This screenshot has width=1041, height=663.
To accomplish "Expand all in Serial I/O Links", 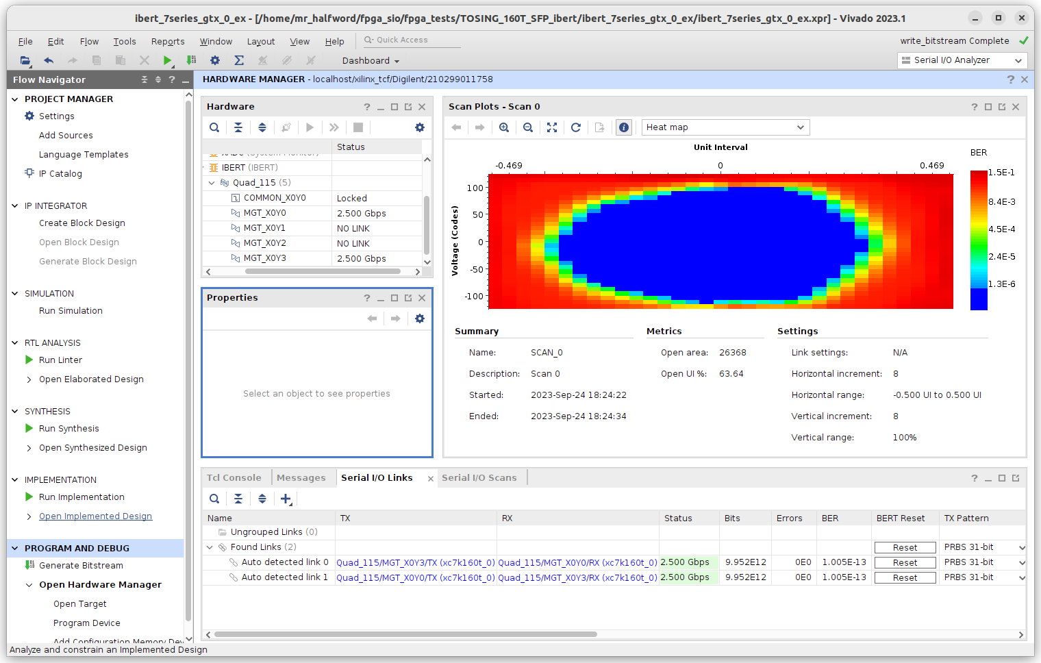I will [262, 499].
